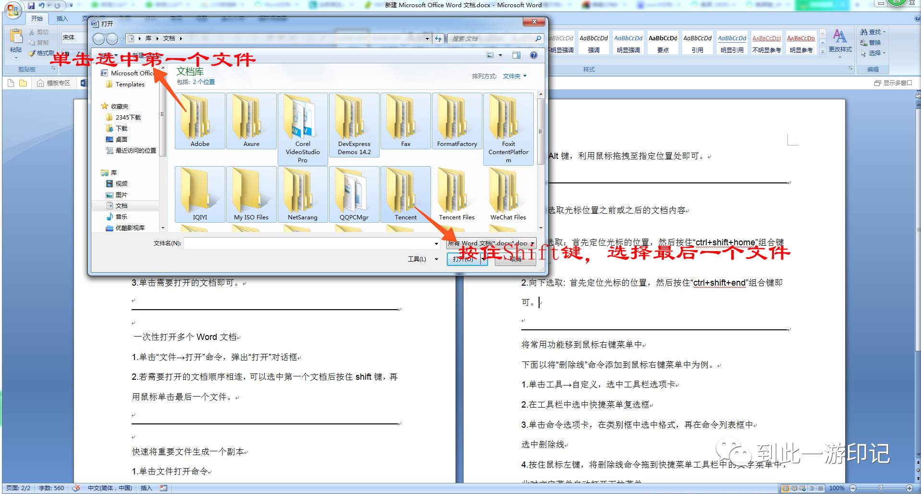
Task: Click 文档 in the dialog address breadcrumb
Action: click(169, 38)
